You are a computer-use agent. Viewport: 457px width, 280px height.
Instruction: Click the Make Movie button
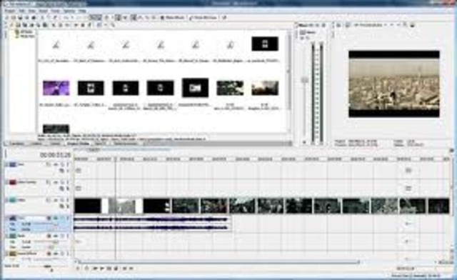173,18
